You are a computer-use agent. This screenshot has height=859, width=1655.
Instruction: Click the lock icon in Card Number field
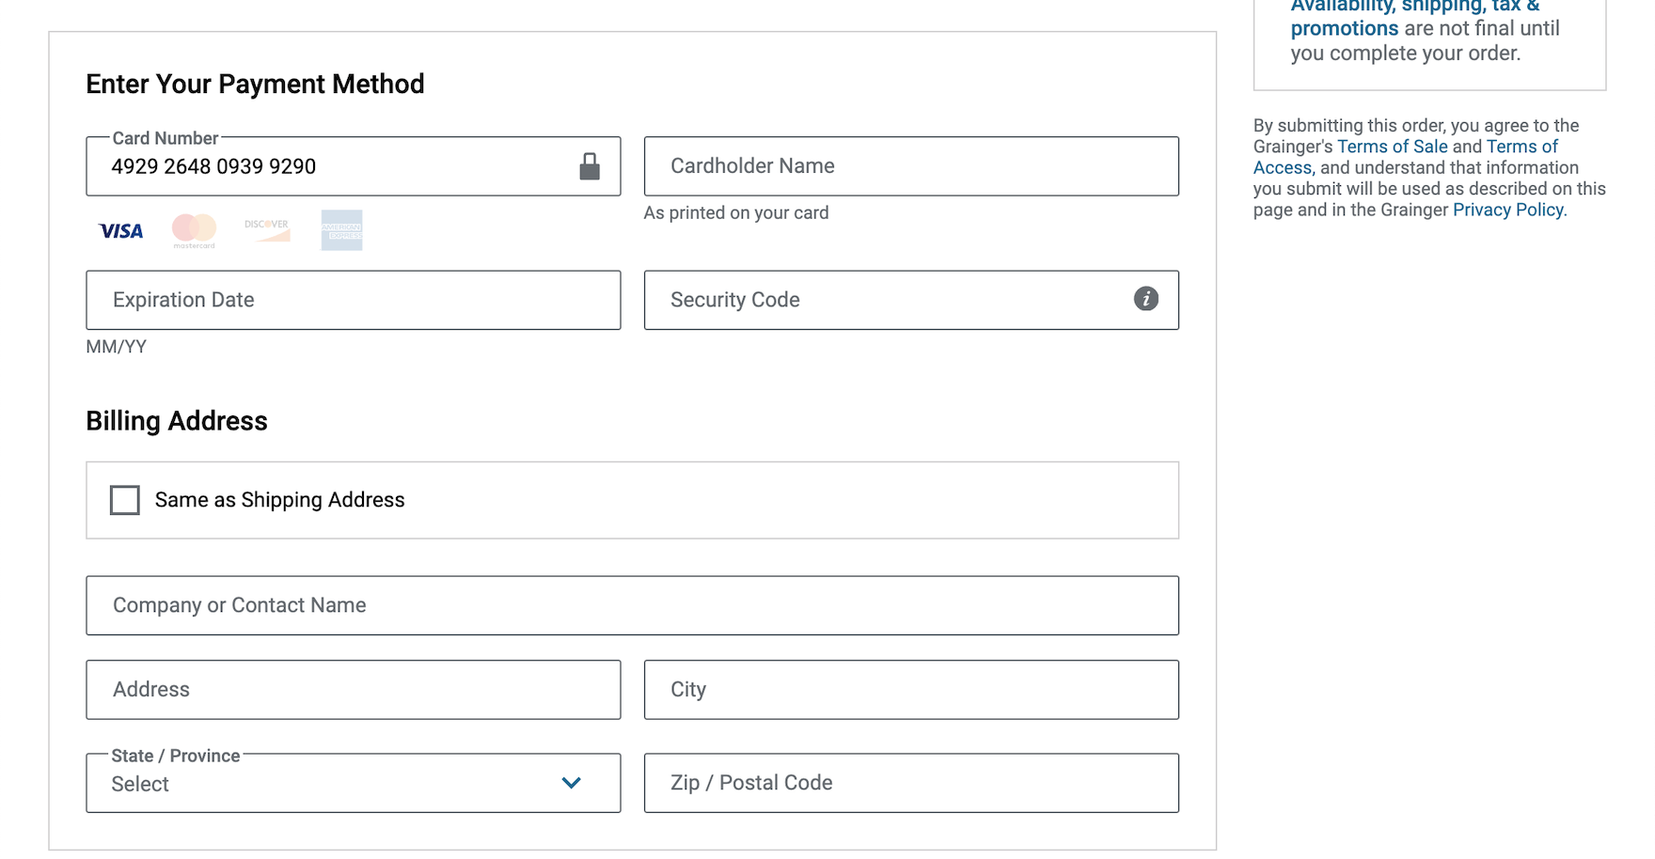pos(590,166)
